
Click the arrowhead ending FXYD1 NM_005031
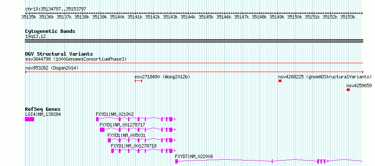point(174,140)
